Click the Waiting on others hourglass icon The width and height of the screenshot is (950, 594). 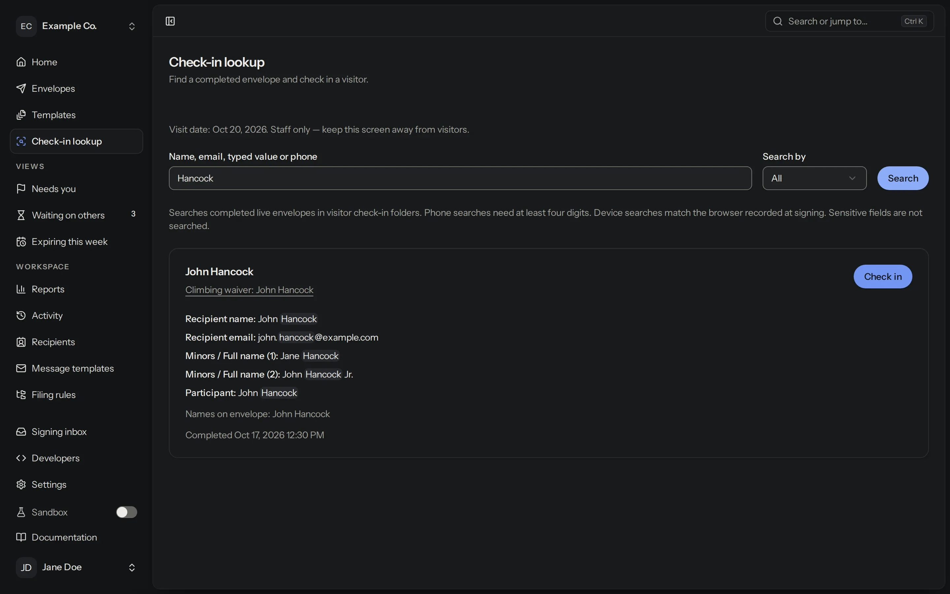[x=21, y=215]
